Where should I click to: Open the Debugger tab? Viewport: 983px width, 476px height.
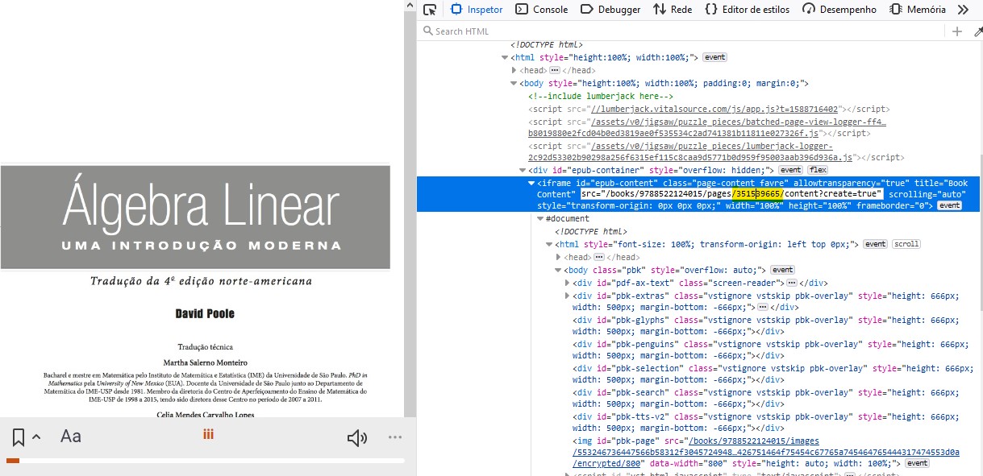click(x=609, y=10)
